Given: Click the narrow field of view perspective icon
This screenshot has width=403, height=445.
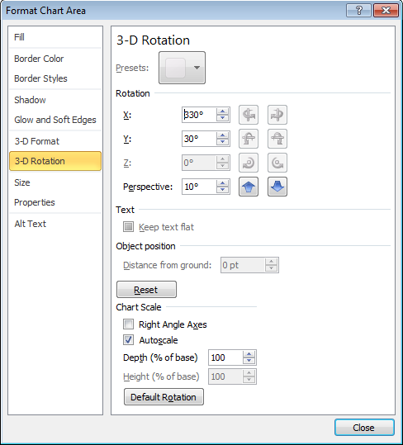Looking at the screenshot, I should coord(249,187).
